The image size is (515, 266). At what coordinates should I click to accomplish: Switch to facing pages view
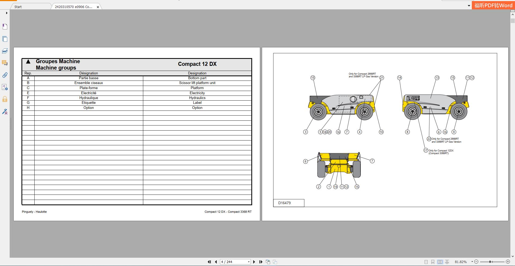(440, 262)
